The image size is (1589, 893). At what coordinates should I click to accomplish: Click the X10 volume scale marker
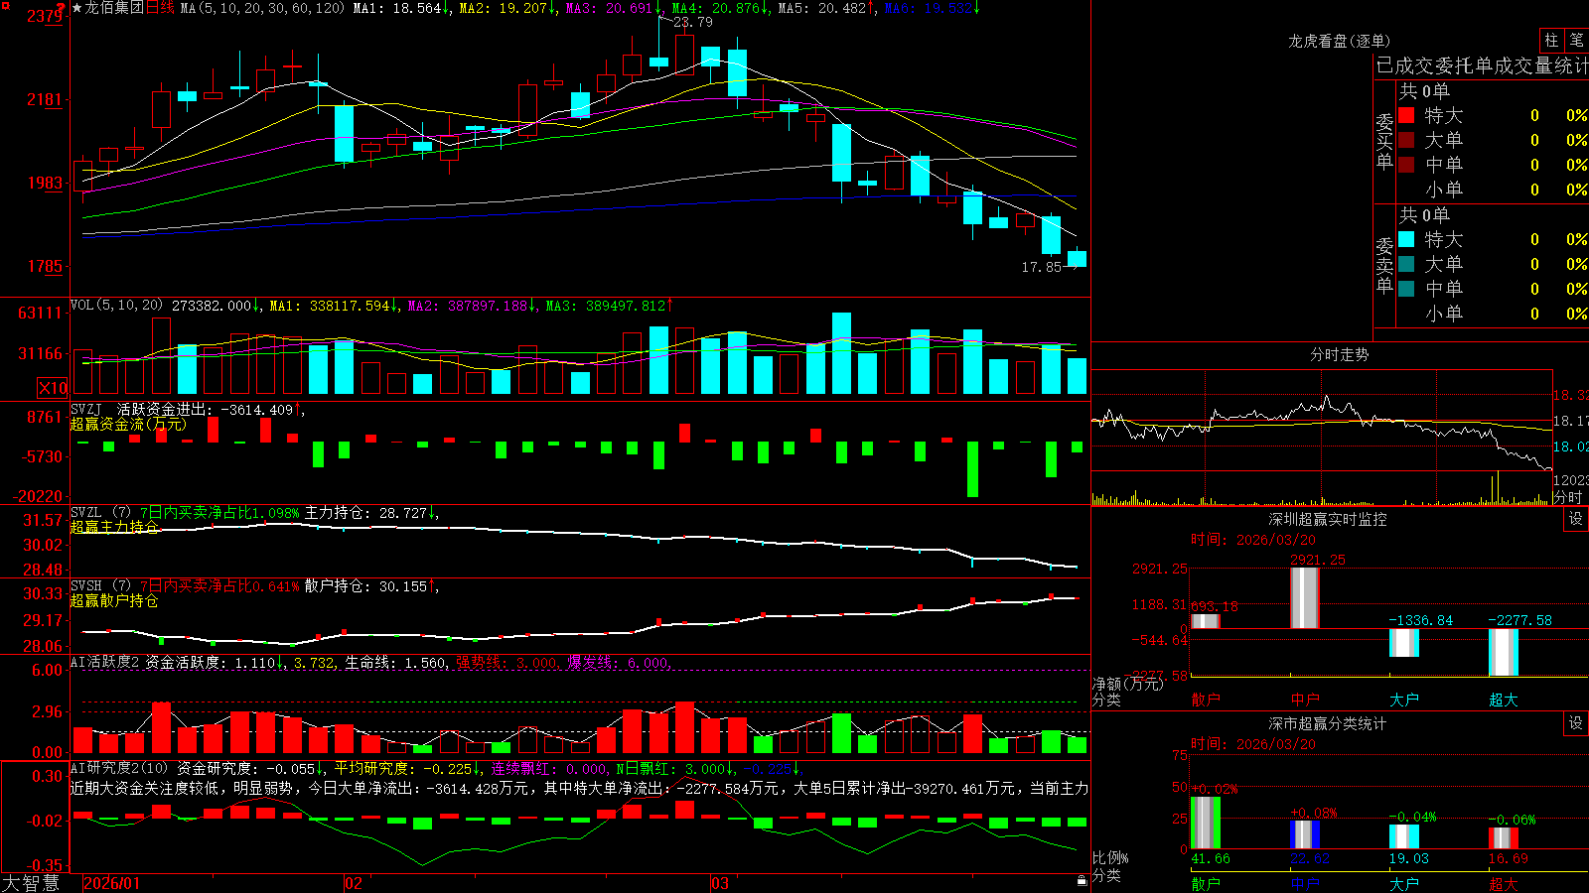[x=53, y=388]
